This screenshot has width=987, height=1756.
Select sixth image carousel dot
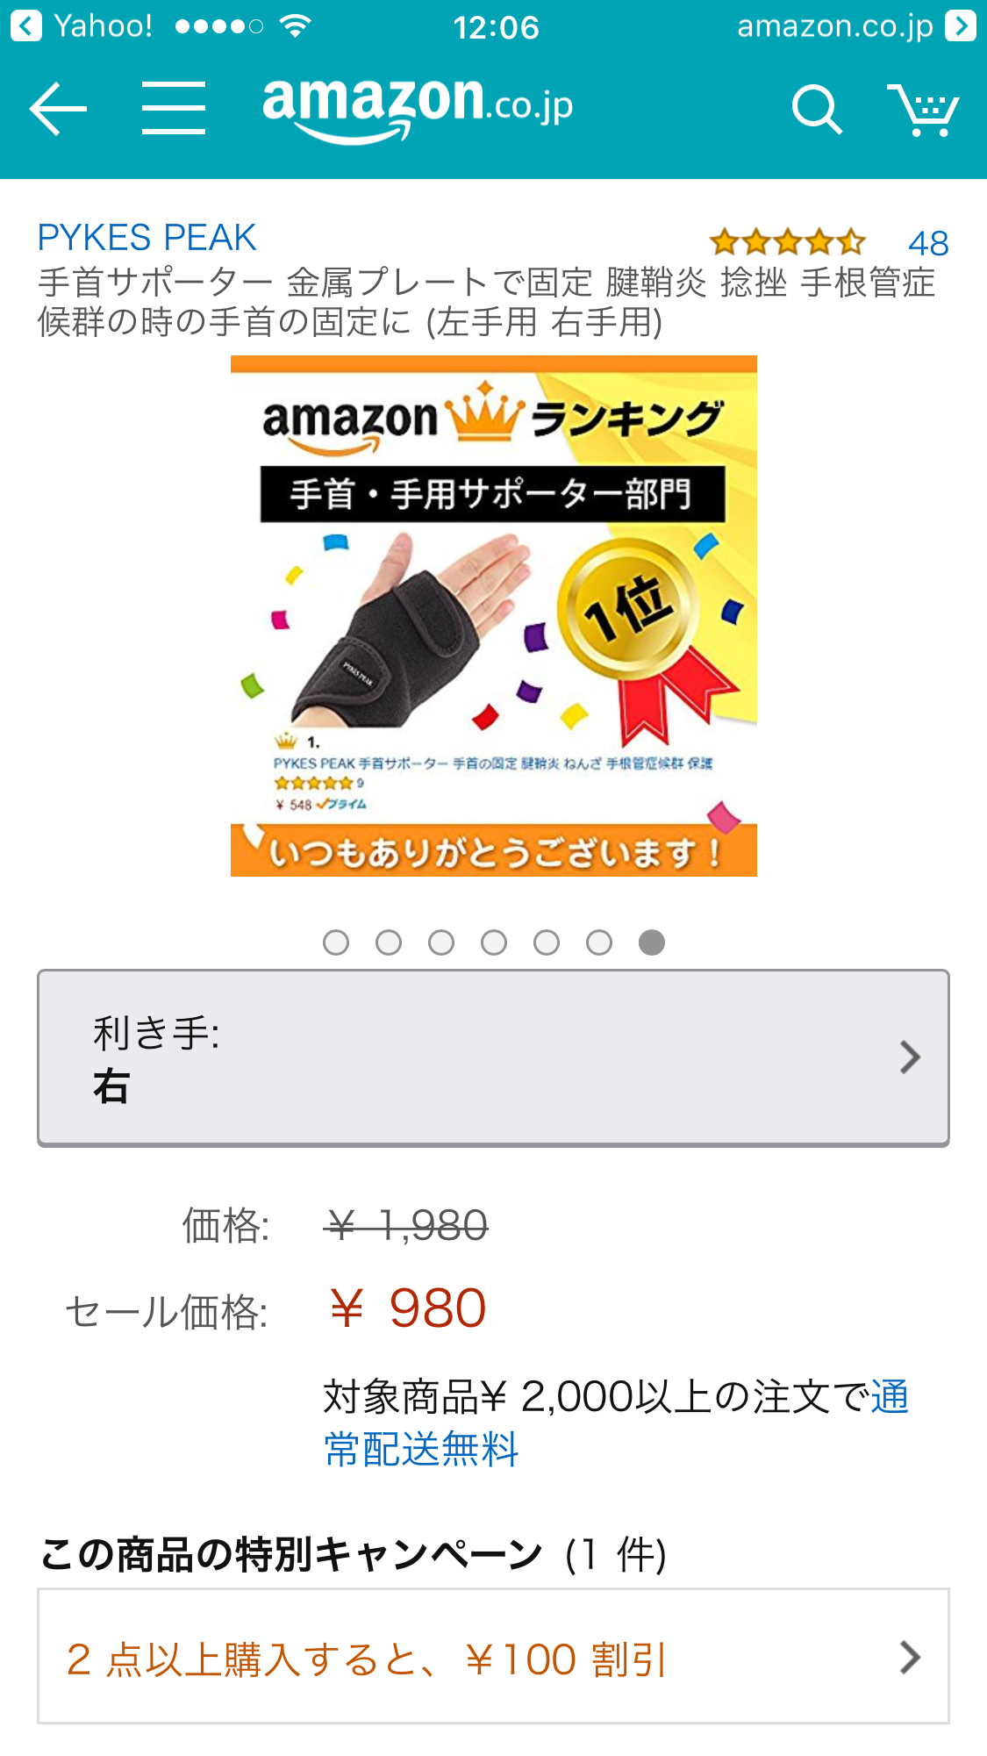click(x=599, y=943)
